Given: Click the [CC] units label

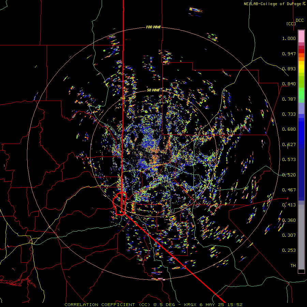Looking at the screenshot, I should point(291,24).
